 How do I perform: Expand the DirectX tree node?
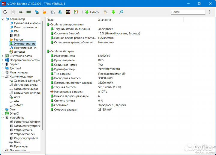tap(3, 113)
